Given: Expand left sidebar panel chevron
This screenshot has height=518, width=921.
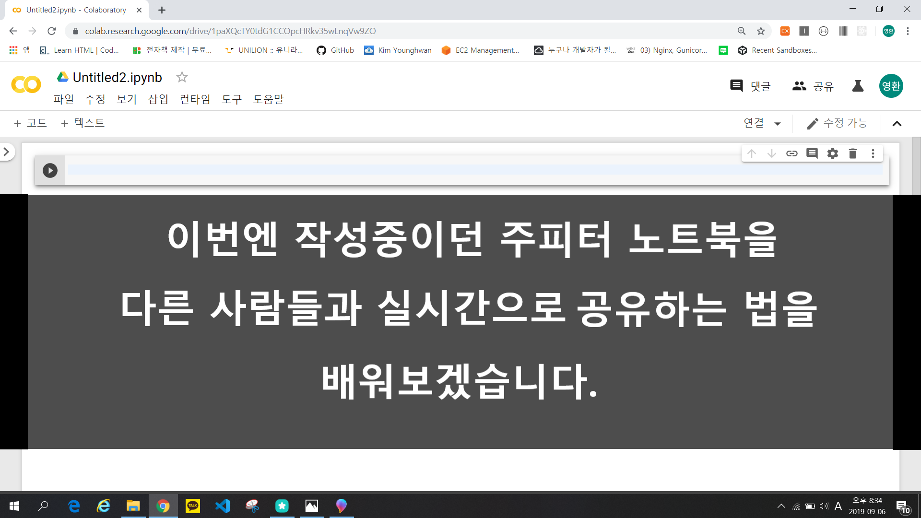Looking at the screenshot, I should pos(7,152).
